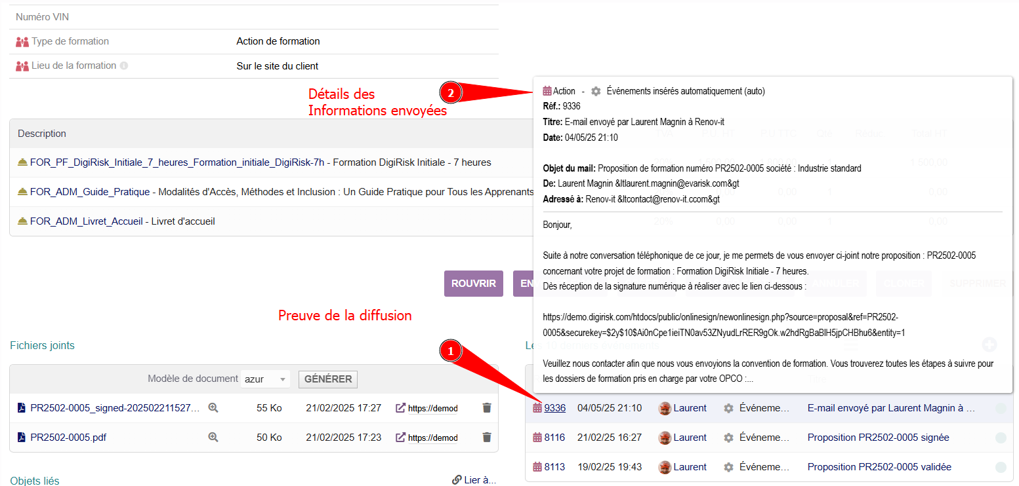Viewport: 1019px width, 486px height.
Task: Click the Lieu de la formation people icon
Action: [22, 66]
